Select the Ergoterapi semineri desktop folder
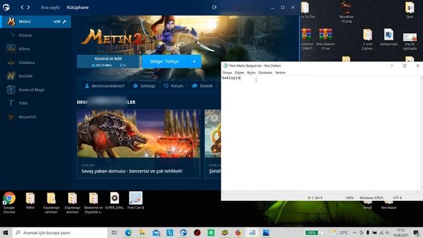Screen dimensions: 423x238 [x=72, y=203]
